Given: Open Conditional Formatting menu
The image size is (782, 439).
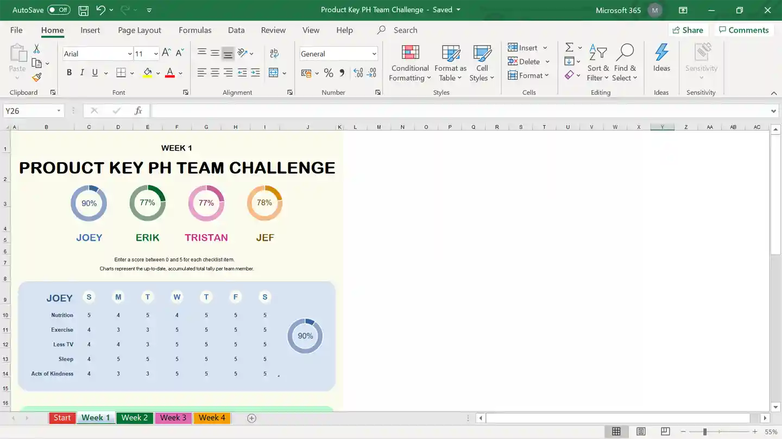Looking at the screenshot, I should (x=410, y=63).
